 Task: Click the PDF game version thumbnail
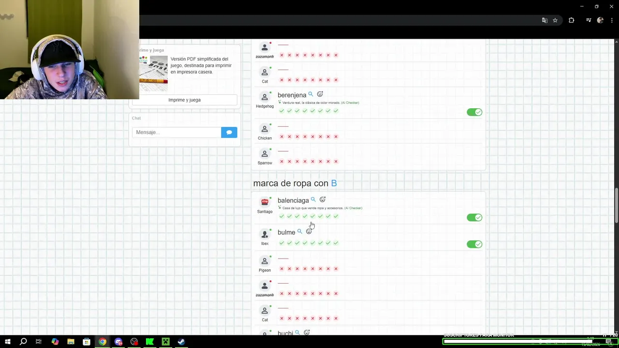153,73
